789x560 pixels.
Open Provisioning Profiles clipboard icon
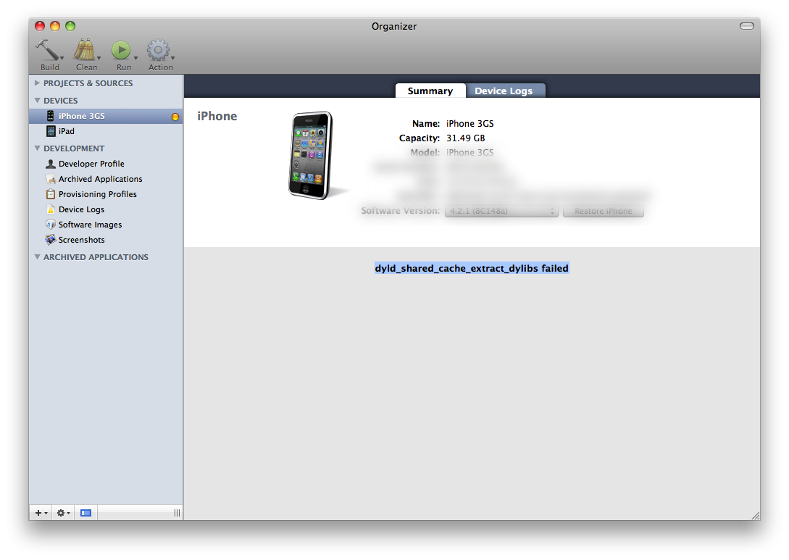[x=50, y=194]
